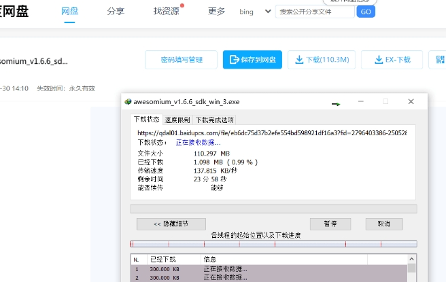Click the download arrow icon beside EX-下载

[x=379, y=60]
